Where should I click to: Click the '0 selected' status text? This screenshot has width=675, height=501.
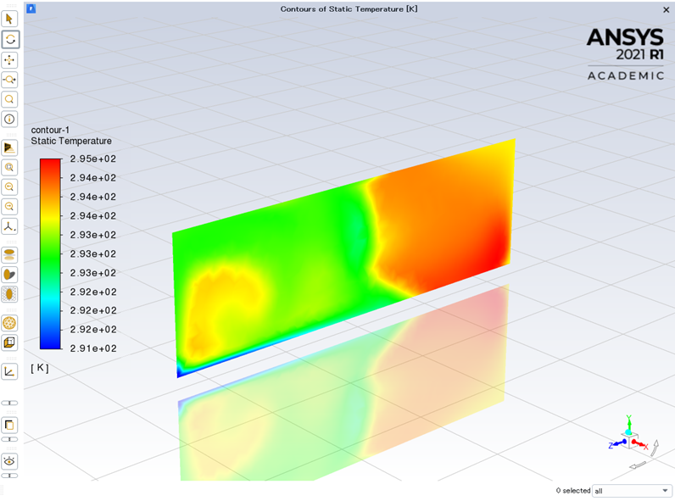(573, 491)
